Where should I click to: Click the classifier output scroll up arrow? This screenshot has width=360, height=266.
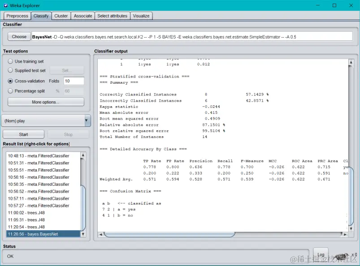351,62
